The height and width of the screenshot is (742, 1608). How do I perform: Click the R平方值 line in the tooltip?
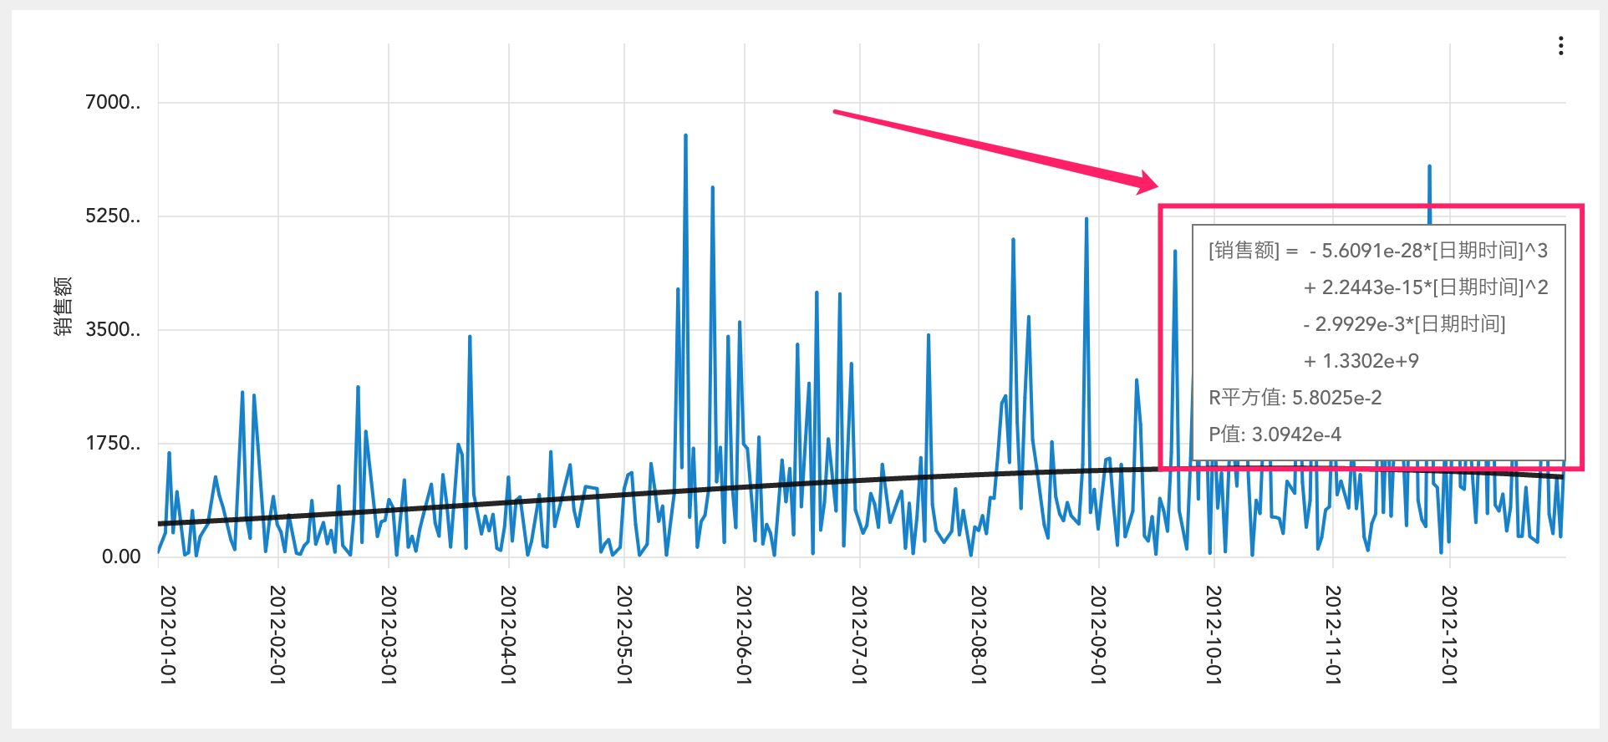click(x=1295, y=398)
